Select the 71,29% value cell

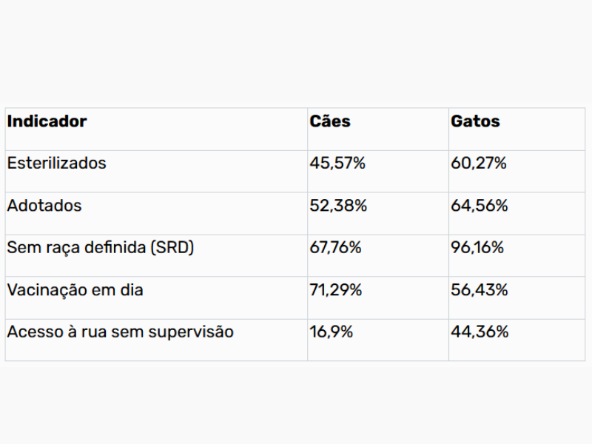click(336, 290)
